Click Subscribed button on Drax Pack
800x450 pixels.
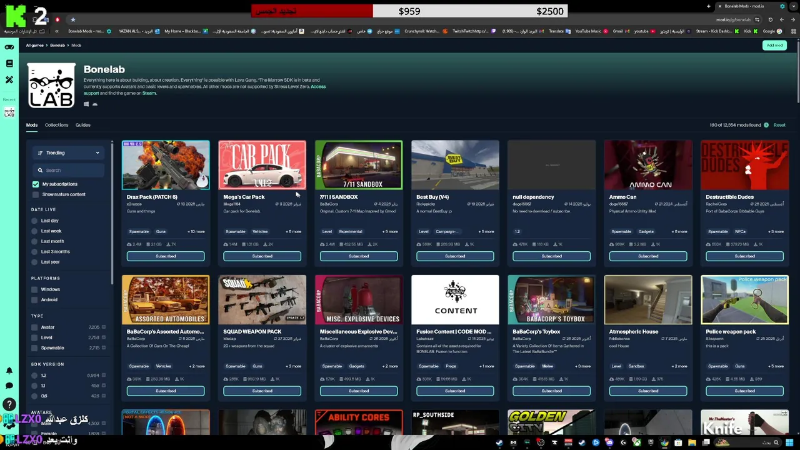(x=166, y=256)
